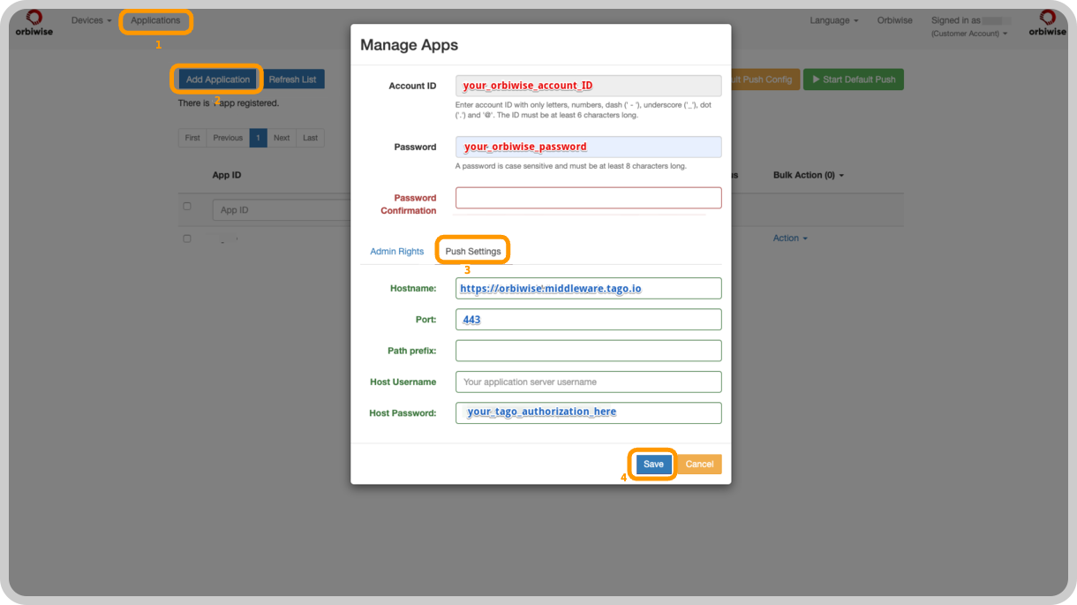Image resolution: width=1077 pixels, height=605 pixels.
Task: Open the Devices dropdown menu
Action: pos(92,20)
